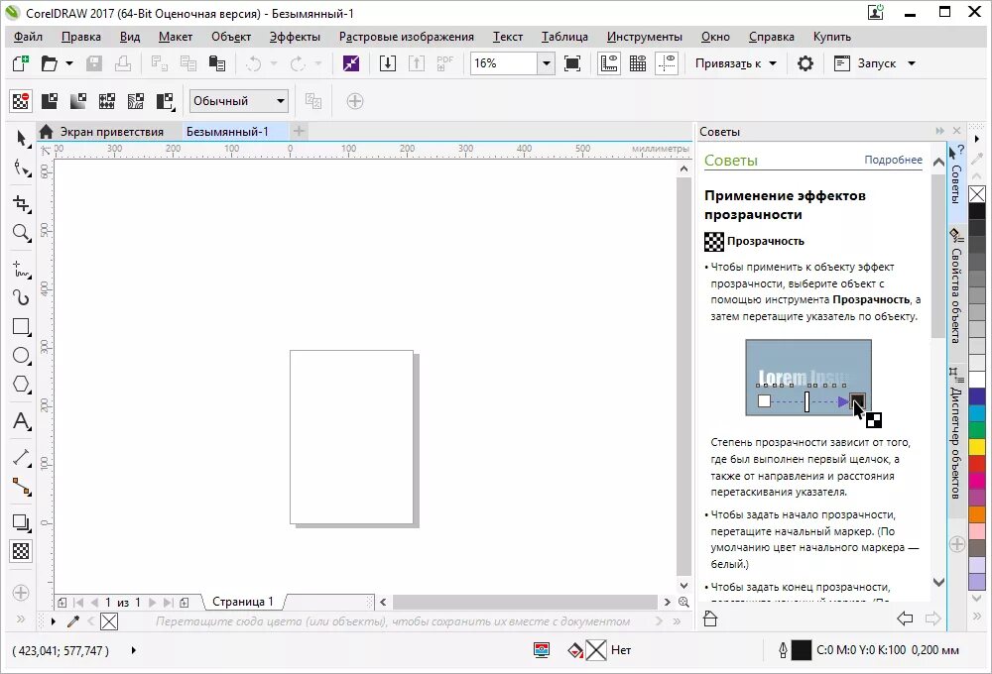Go to hints home icon
This screenshot has width=992, height=674.
pos(710,618)
